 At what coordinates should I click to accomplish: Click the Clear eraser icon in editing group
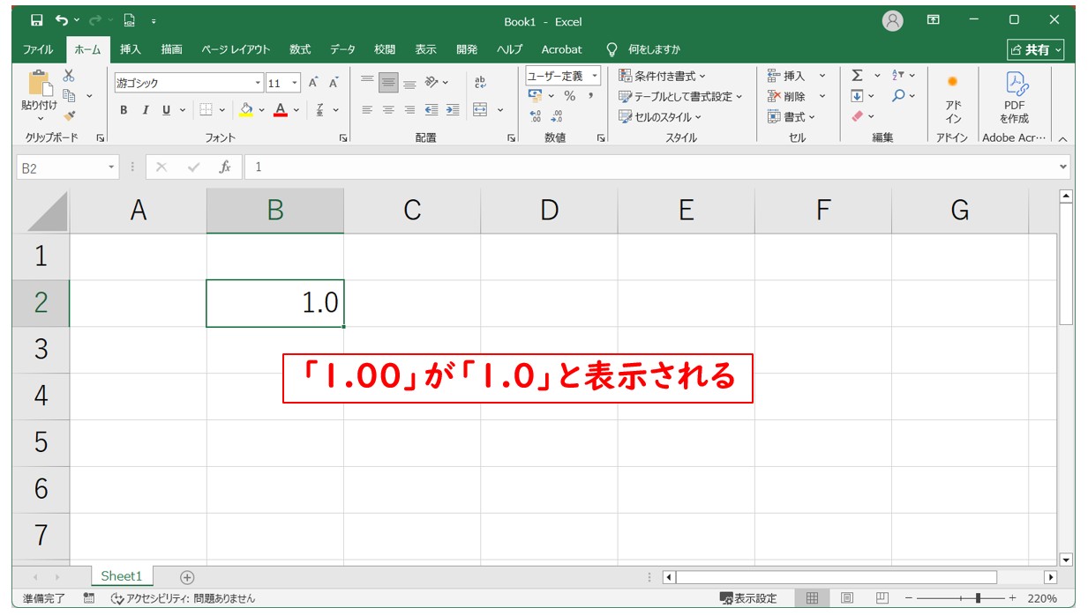point(857,116)
